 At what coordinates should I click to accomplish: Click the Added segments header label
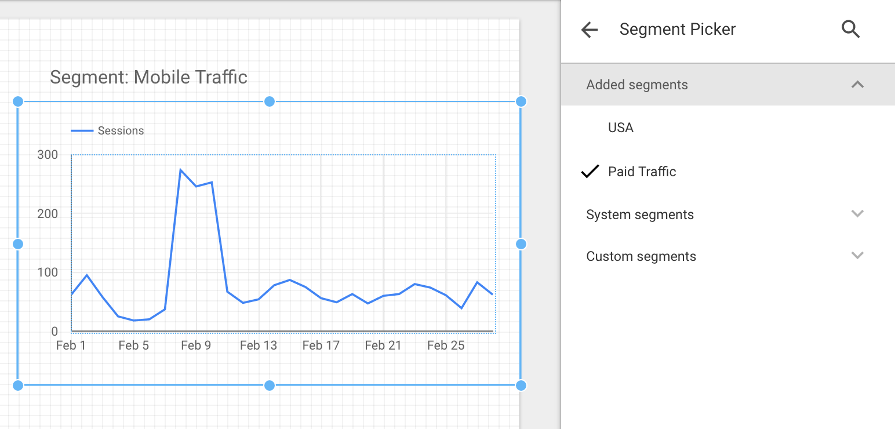[636, 85]
